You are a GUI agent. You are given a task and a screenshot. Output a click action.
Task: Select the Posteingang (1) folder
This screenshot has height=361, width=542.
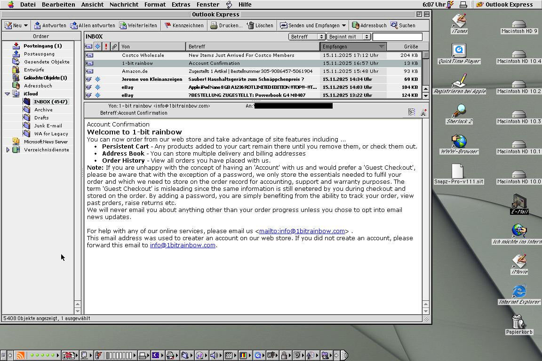tap(42, 46)
